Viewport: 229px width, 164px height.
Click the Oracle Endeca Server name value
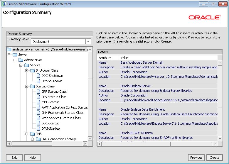coord(136,86)
